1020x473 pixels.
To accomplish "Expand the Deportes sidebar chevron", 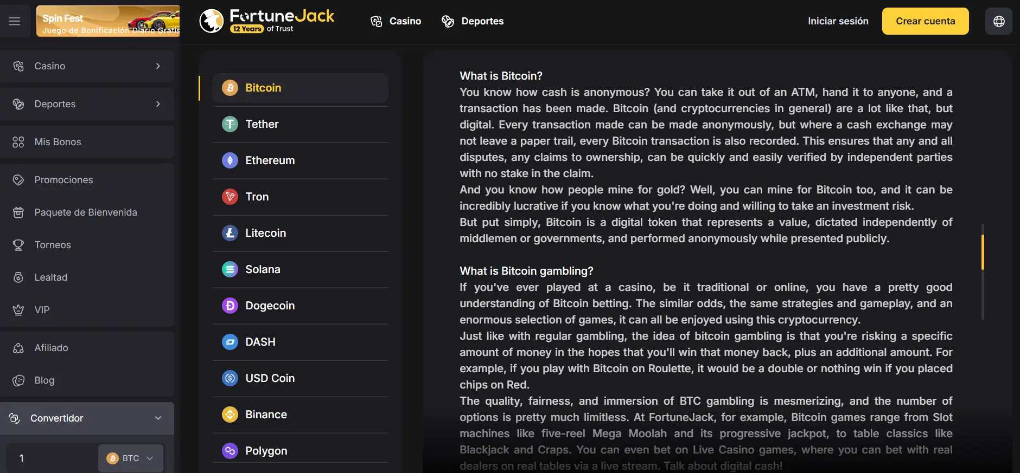I will pos(158,104).
